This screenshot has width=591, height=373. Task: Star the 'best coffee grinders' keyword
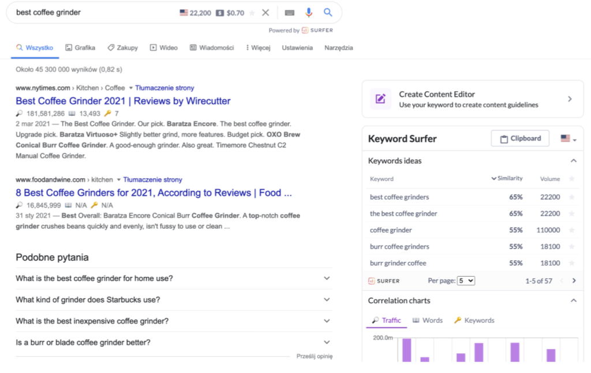click(x=572, y=197)
